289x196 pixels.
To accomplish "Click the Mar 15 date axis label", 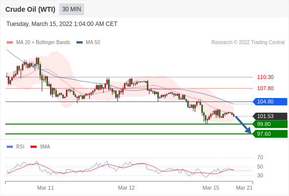I will [x=211, y=188].
